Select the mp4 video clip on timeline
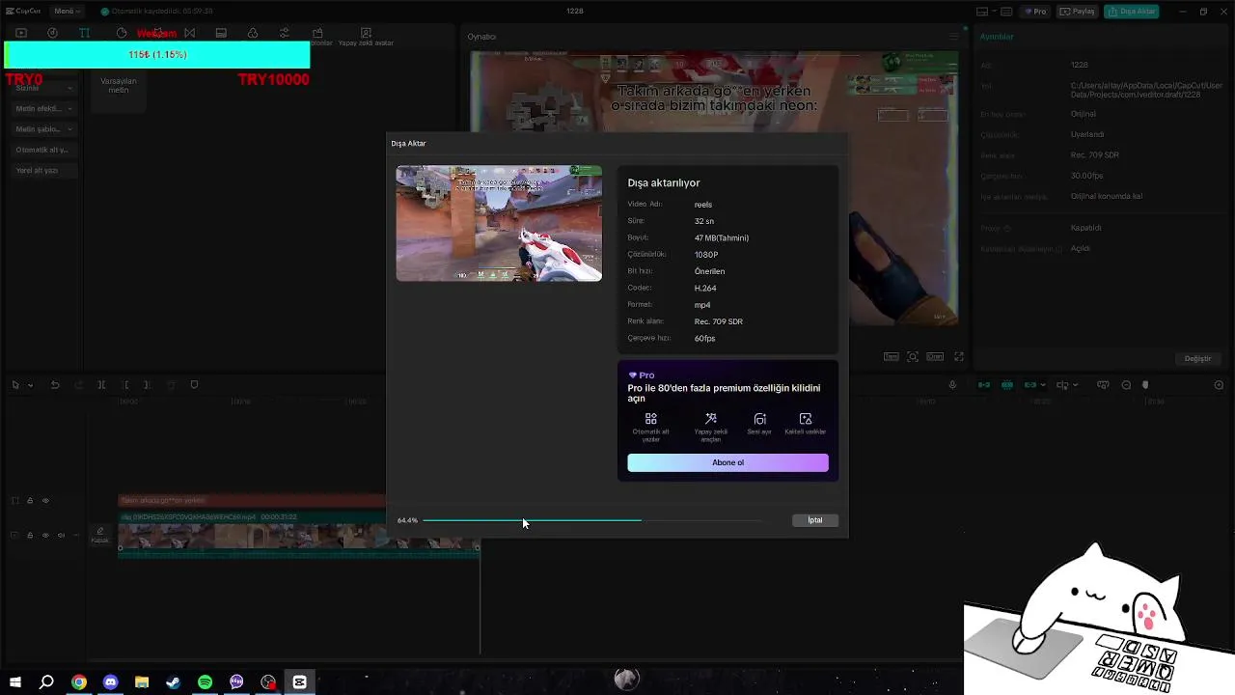The image size is (1235, 695). tap(298, 534)
